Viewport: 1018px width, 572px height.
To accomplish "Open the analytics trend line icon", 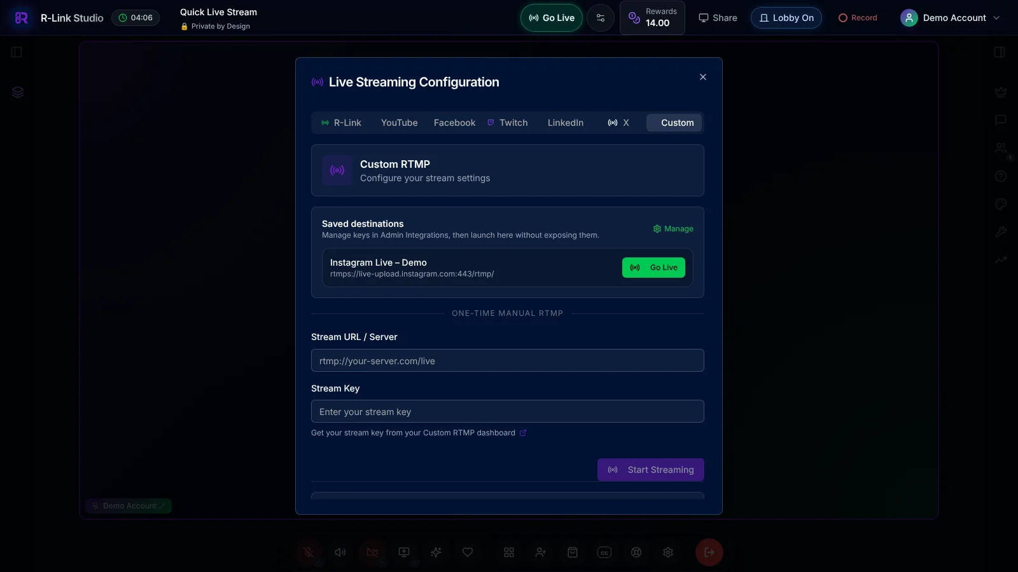I will pyautogui.click(x=1001, y=260).
